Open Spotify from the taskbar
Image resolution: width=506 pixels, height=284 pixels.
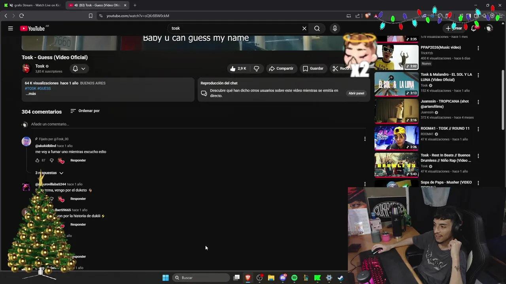coord(294,278)
